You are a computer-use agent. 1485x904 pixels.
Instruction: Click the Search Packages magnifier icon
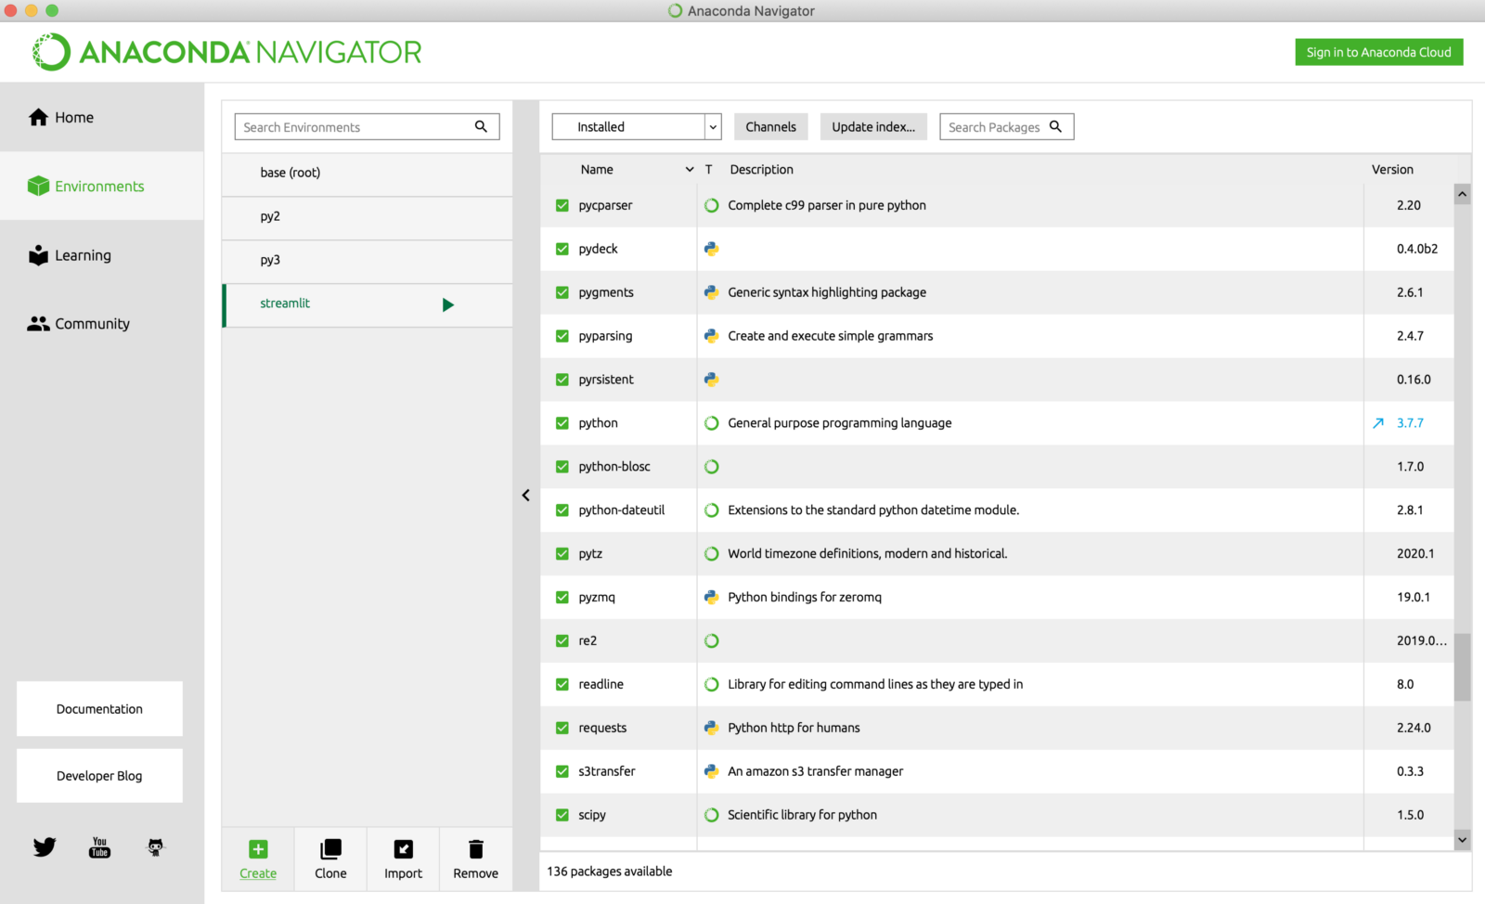(1055, 126)
